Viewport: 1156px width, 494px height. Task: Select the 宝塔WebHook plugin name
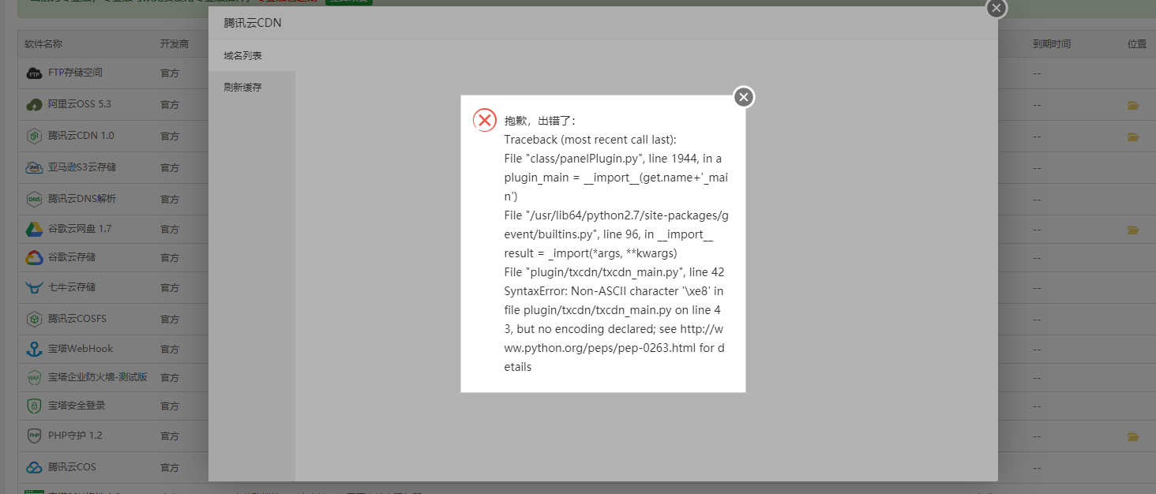[81, 349]
